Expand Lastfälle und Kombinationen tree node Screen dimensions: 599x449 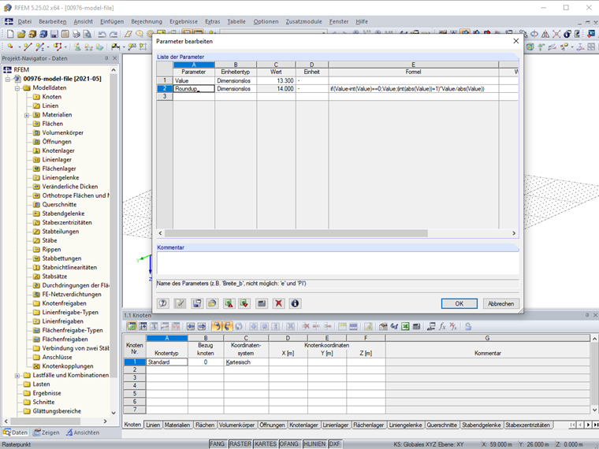(17, 375)
